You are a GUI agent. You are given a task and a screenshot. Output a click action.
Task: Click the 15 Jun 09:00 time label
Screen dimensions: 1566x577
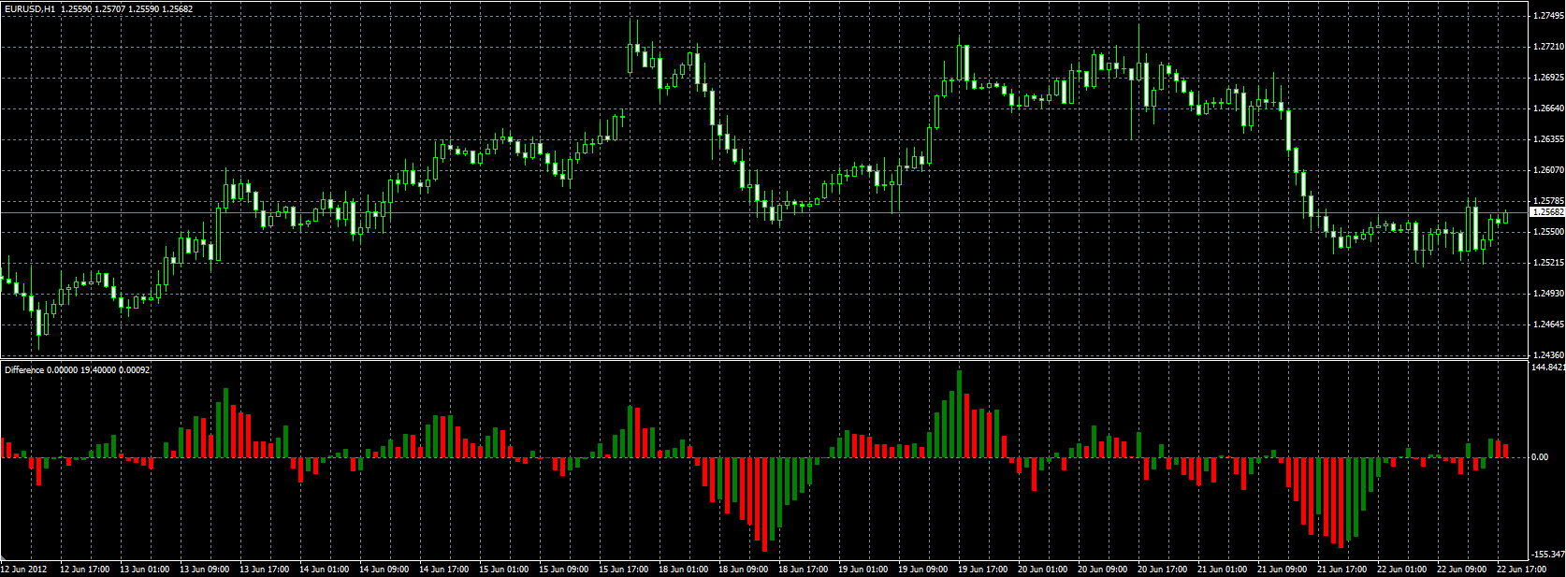[x=564, y=570]
